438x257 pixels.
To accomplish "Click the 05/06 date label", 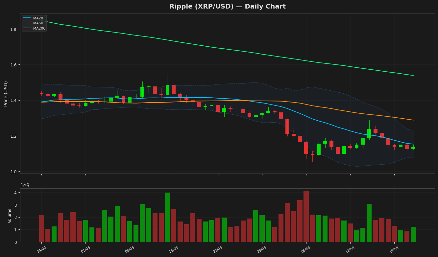I will [306, 250].
